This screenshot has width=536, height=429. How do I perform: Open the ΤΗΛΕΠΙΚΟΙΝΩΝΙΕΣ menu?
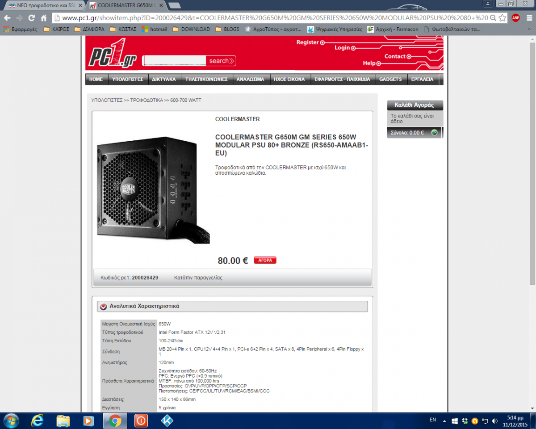(207, 79)
